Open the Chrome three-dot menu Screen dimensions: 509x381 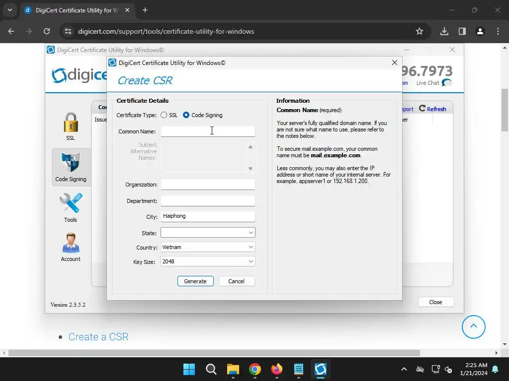pyautogui.click(x=498, y=31)
